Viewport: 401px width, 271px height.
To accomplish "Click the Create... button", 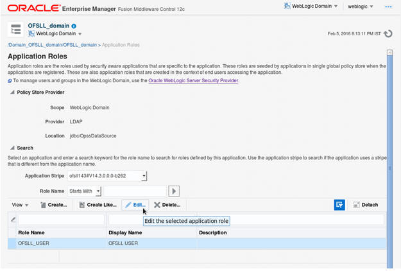I will 54,205.
